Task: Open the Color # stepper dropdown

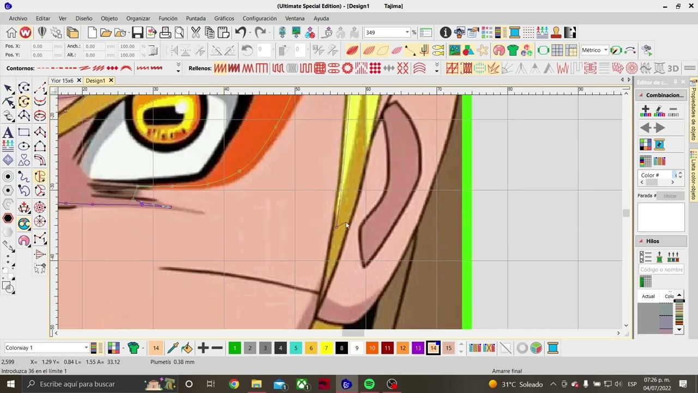Action: (679, 175)
